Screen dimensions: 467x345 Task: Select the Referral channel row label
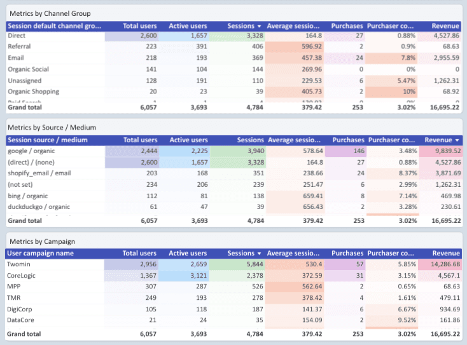pyautogui.click(x=19, y=46)
